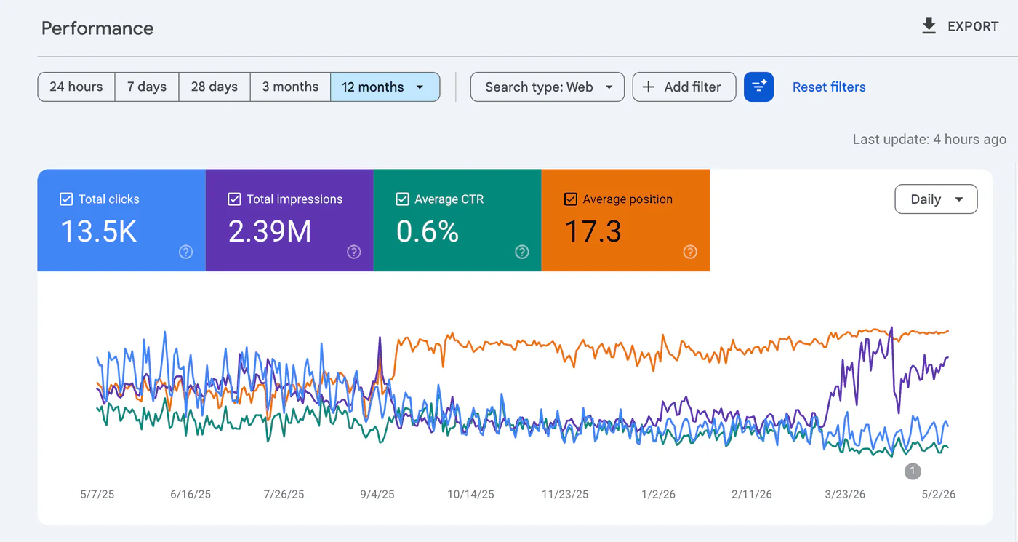
Task: Click the Reset filters link
Action: pos(829,87)
